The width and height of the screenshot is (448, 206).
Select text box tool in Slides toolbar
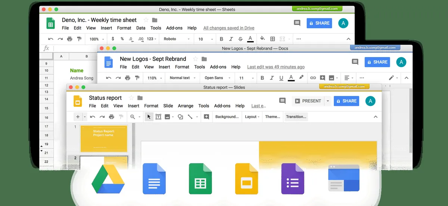point(158,117)
